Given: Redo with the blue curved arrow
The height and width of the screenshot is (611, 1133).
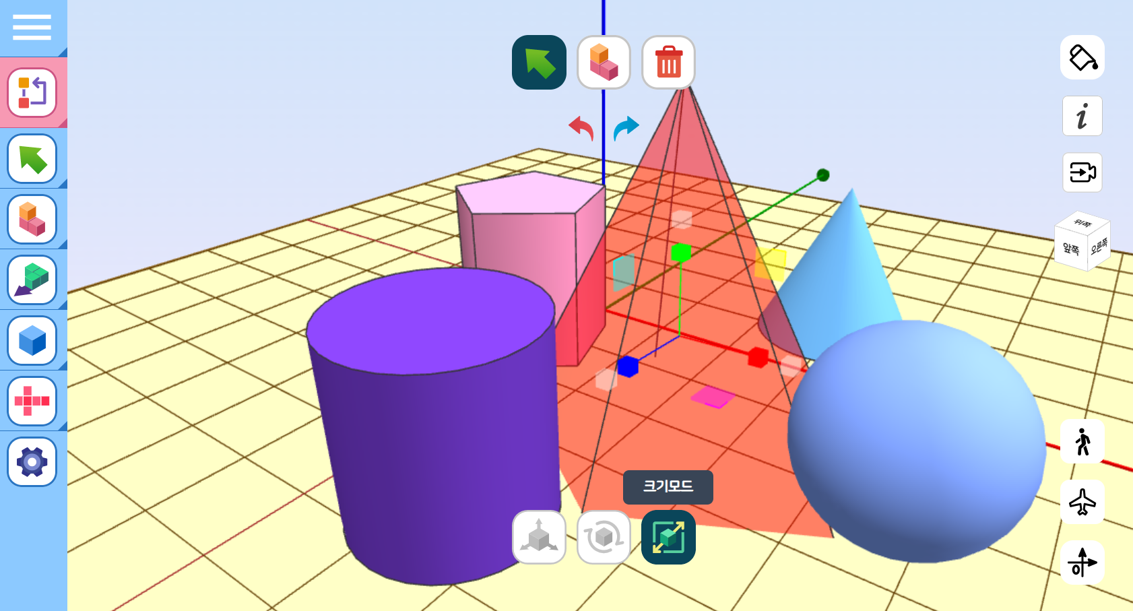Looking at the screenshot, I should pyautogui.click(x=626, y=127).
